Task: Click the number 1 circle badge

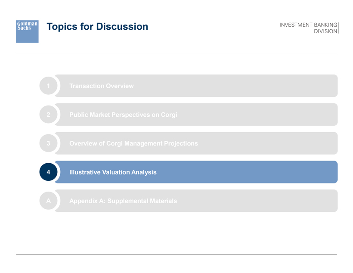Action: pos(49,86)
